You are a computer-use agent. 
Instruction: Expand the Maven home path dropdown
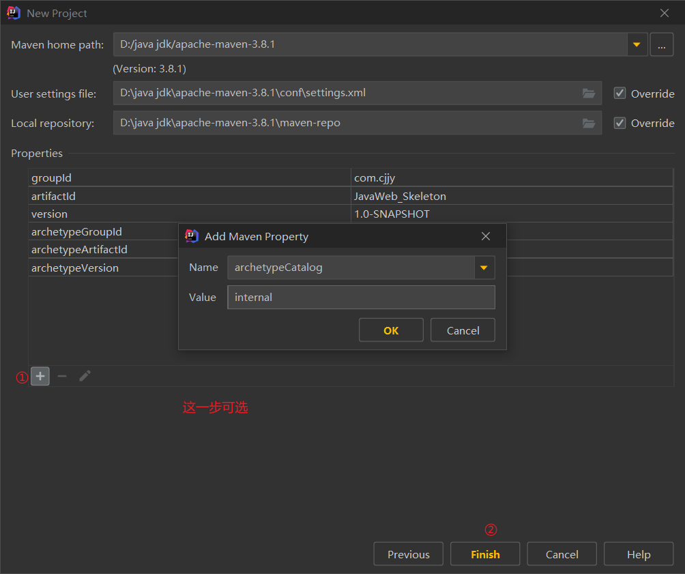pyautogui.click(x=637, y=44)
